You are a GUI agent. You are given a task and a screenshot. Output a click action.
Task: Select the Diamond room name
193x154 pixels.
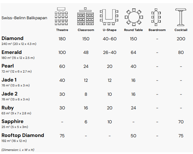point(12,38)
